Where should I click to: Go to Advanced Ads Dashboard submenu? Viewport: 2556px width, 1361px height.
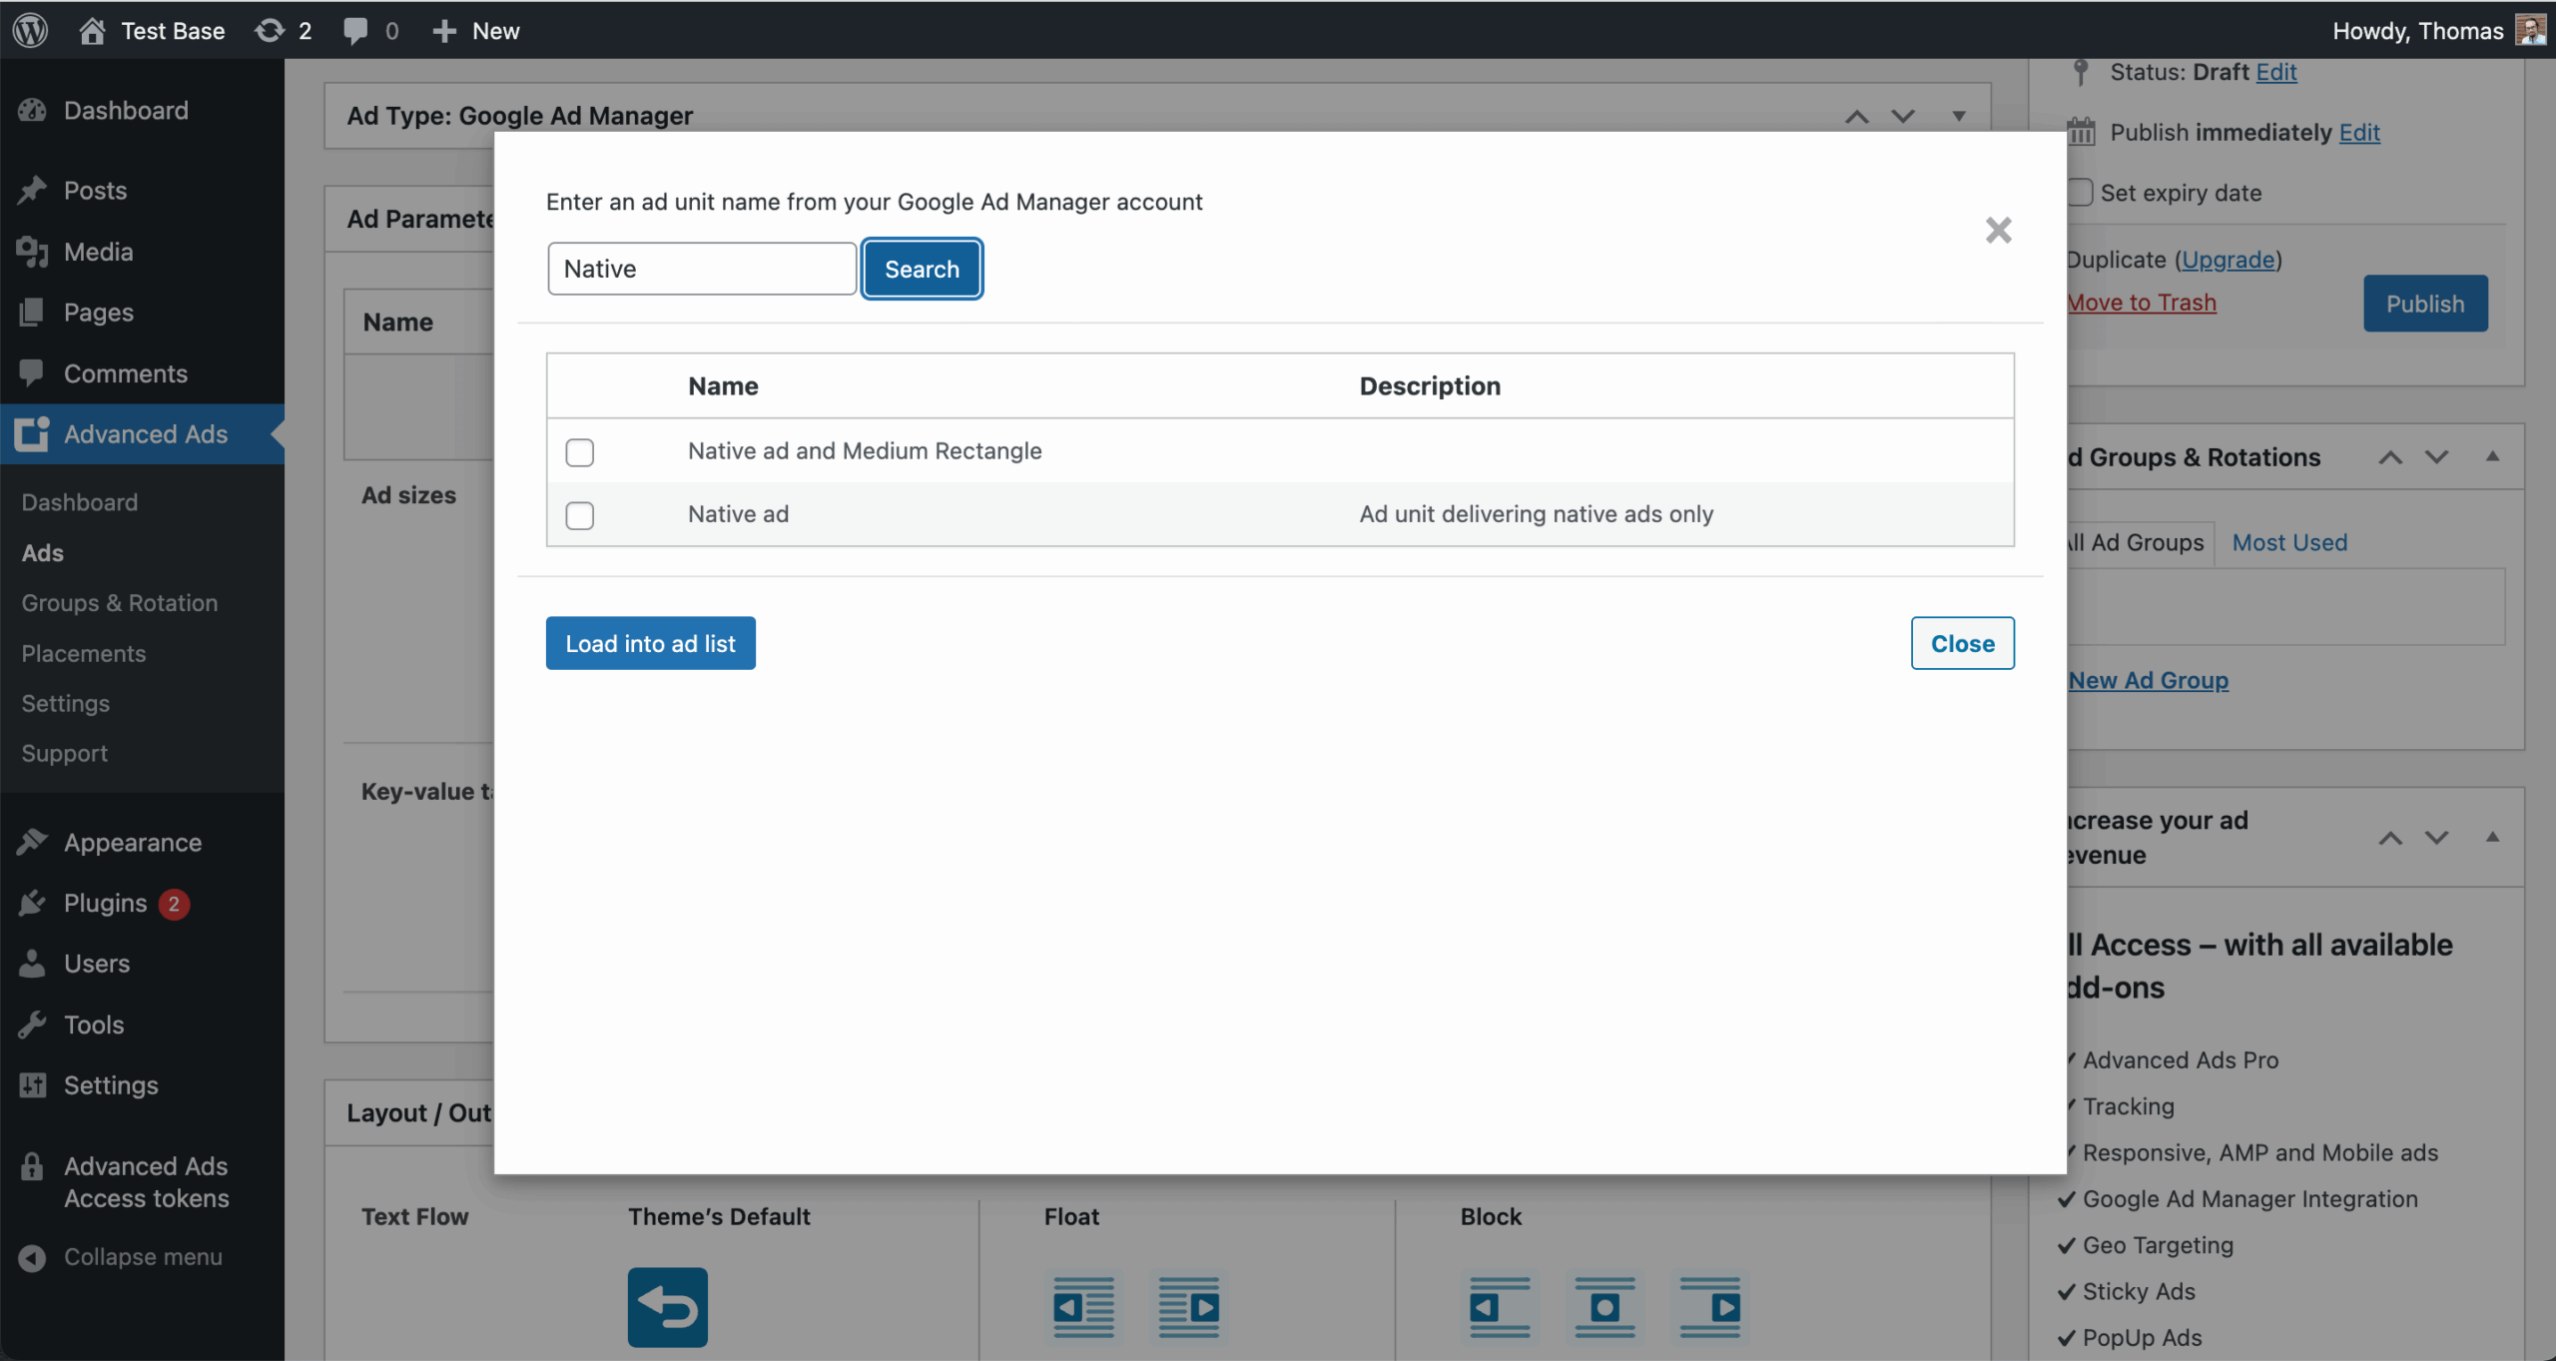(80, 501)
